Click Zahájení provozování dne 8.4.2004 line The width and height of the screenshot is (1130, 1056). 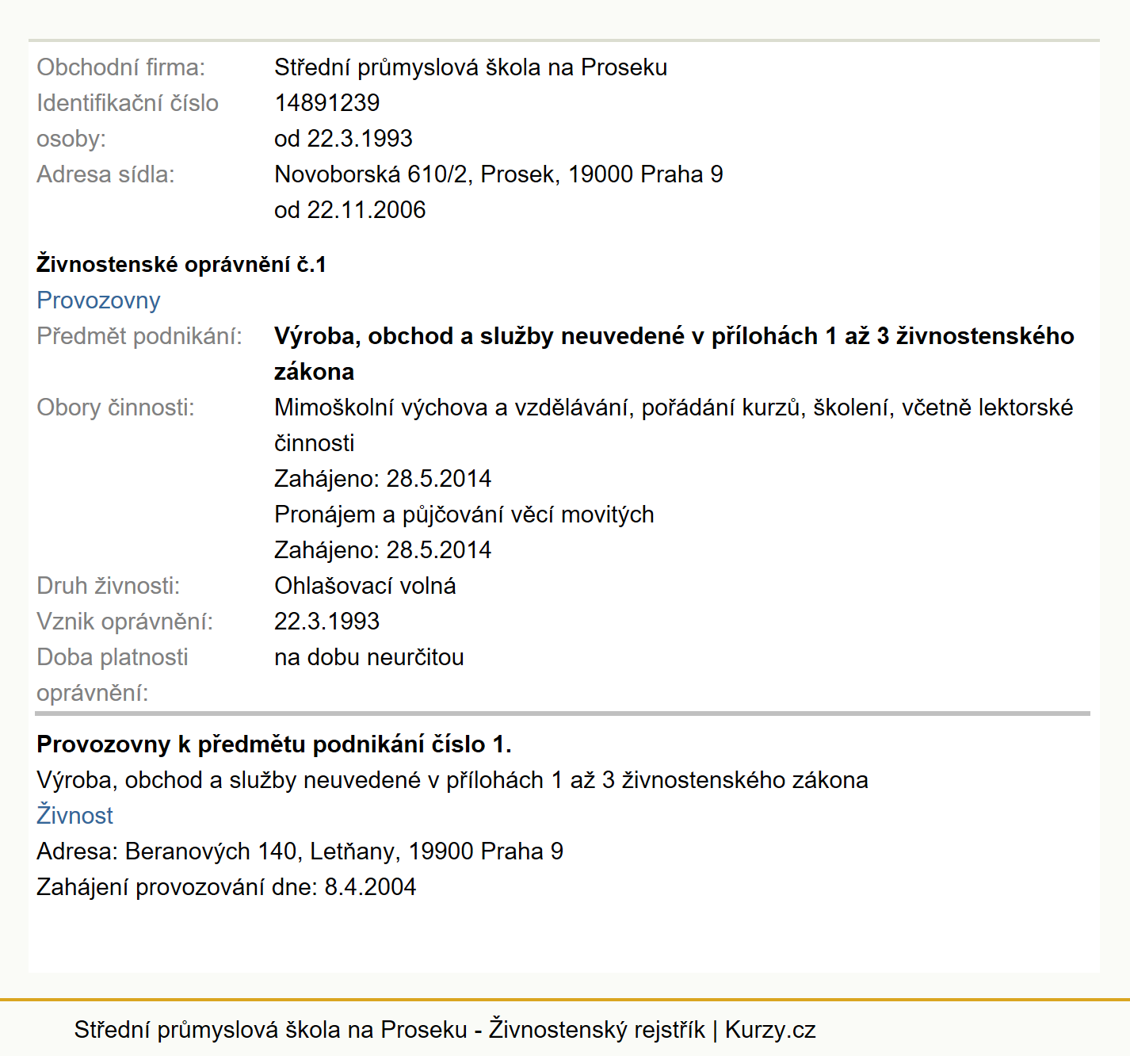tap(227, 887)
